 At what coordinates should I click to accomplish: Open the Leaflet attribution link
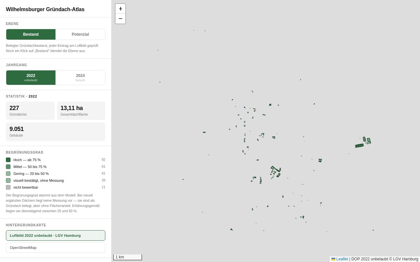tap(342, 259)
